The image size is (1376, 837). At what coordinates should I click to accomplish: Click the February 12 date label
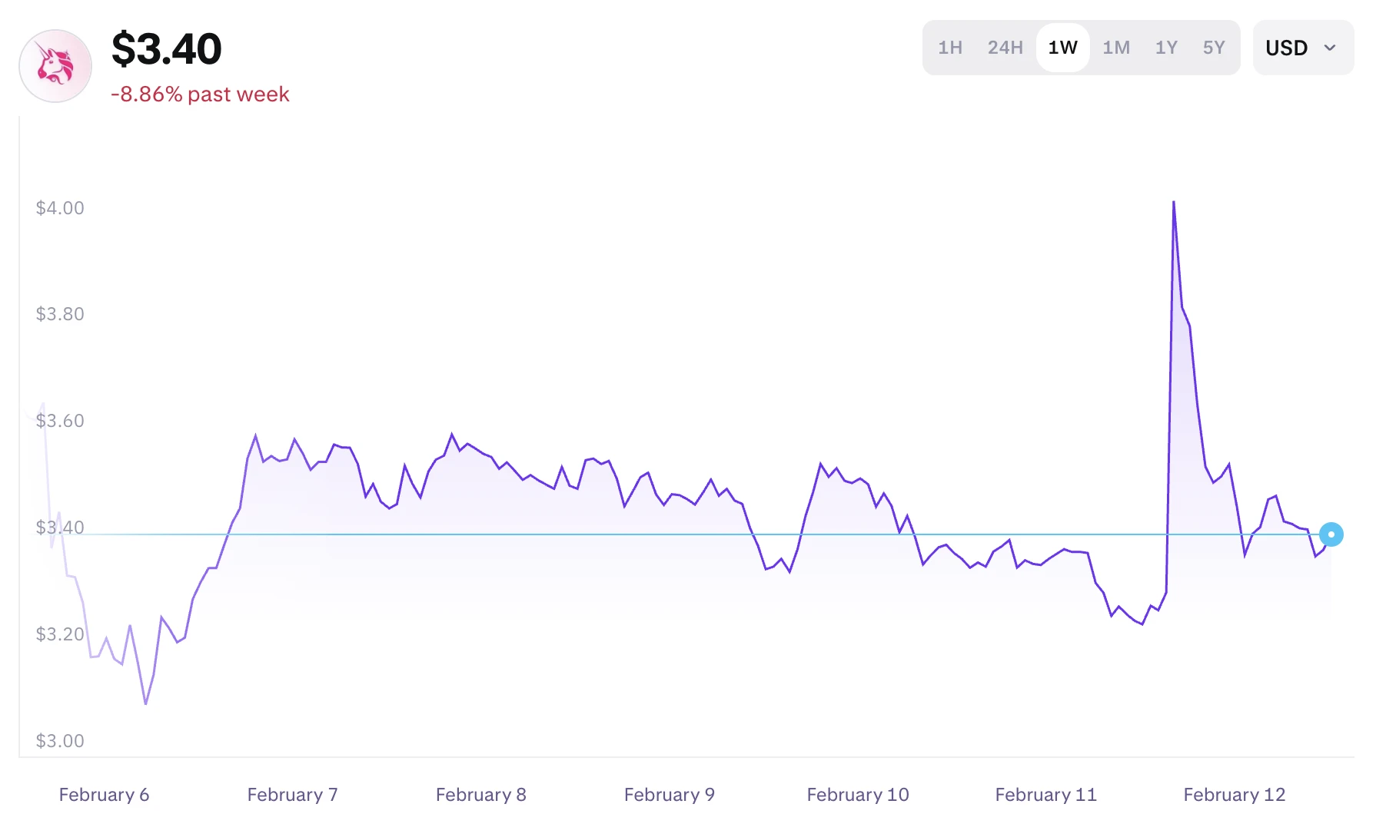click(1234, 795)
